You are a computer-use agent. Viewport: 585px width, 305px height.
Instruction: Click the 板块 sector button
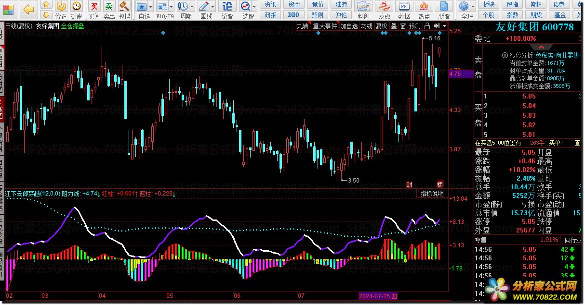click(x=489, y=4)
